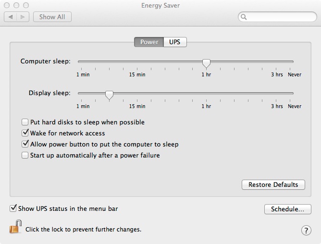Click the minimize window button
The width and height of the screenshot is (321, 244).
[x=16, y=5]
